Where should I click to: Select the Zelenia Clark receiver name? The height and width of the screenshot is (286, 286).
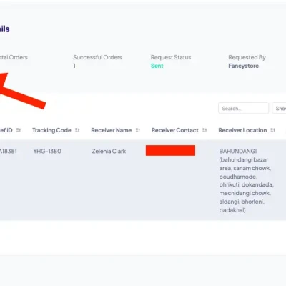109,151
